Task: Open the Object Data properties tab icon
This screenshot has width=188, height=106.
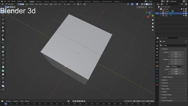Action: (157, 82)
